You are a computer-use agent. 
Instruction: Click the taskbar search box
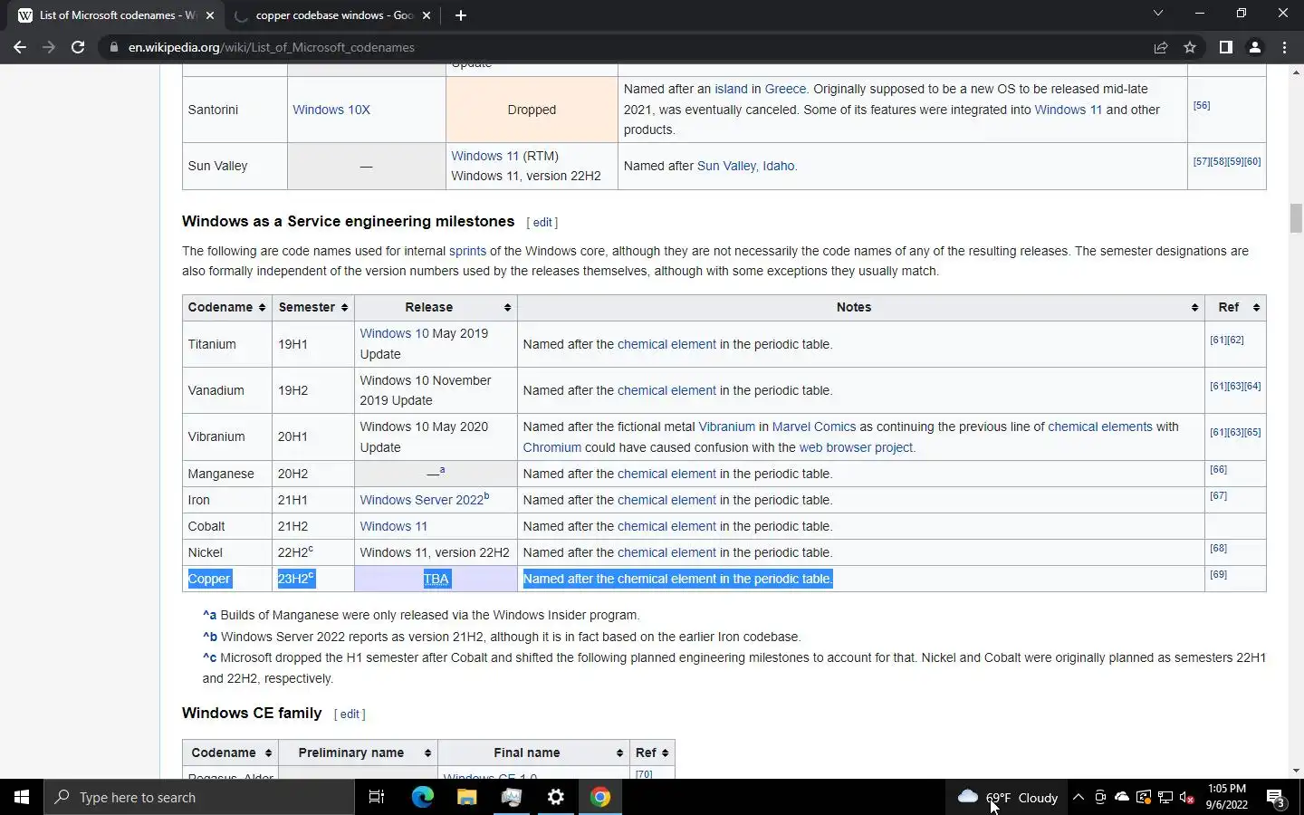199,797
